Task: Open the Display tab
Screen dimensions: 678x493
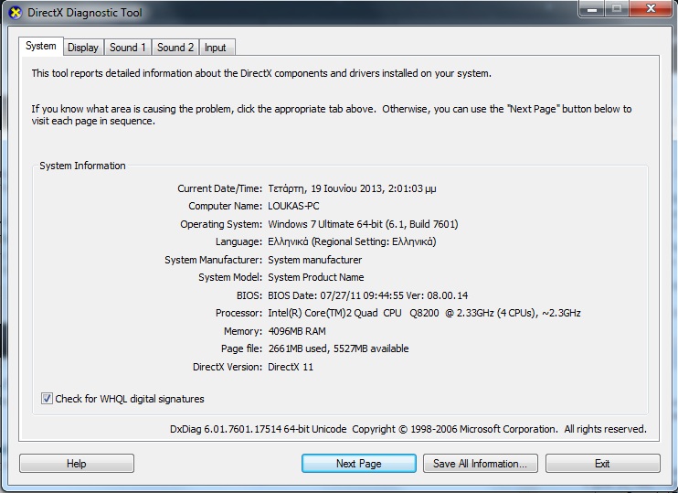Action: (x=83, y=48)
